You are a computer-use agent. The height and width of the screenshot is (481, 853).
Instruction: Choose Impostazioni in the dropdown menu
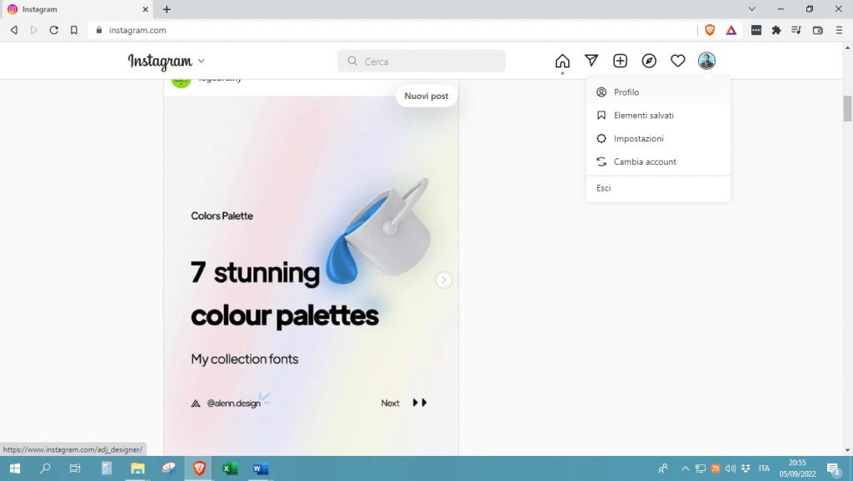coord(638,139)
